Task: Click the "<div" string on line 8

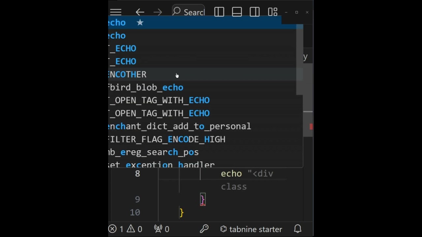Action: [x=260, y=173]
